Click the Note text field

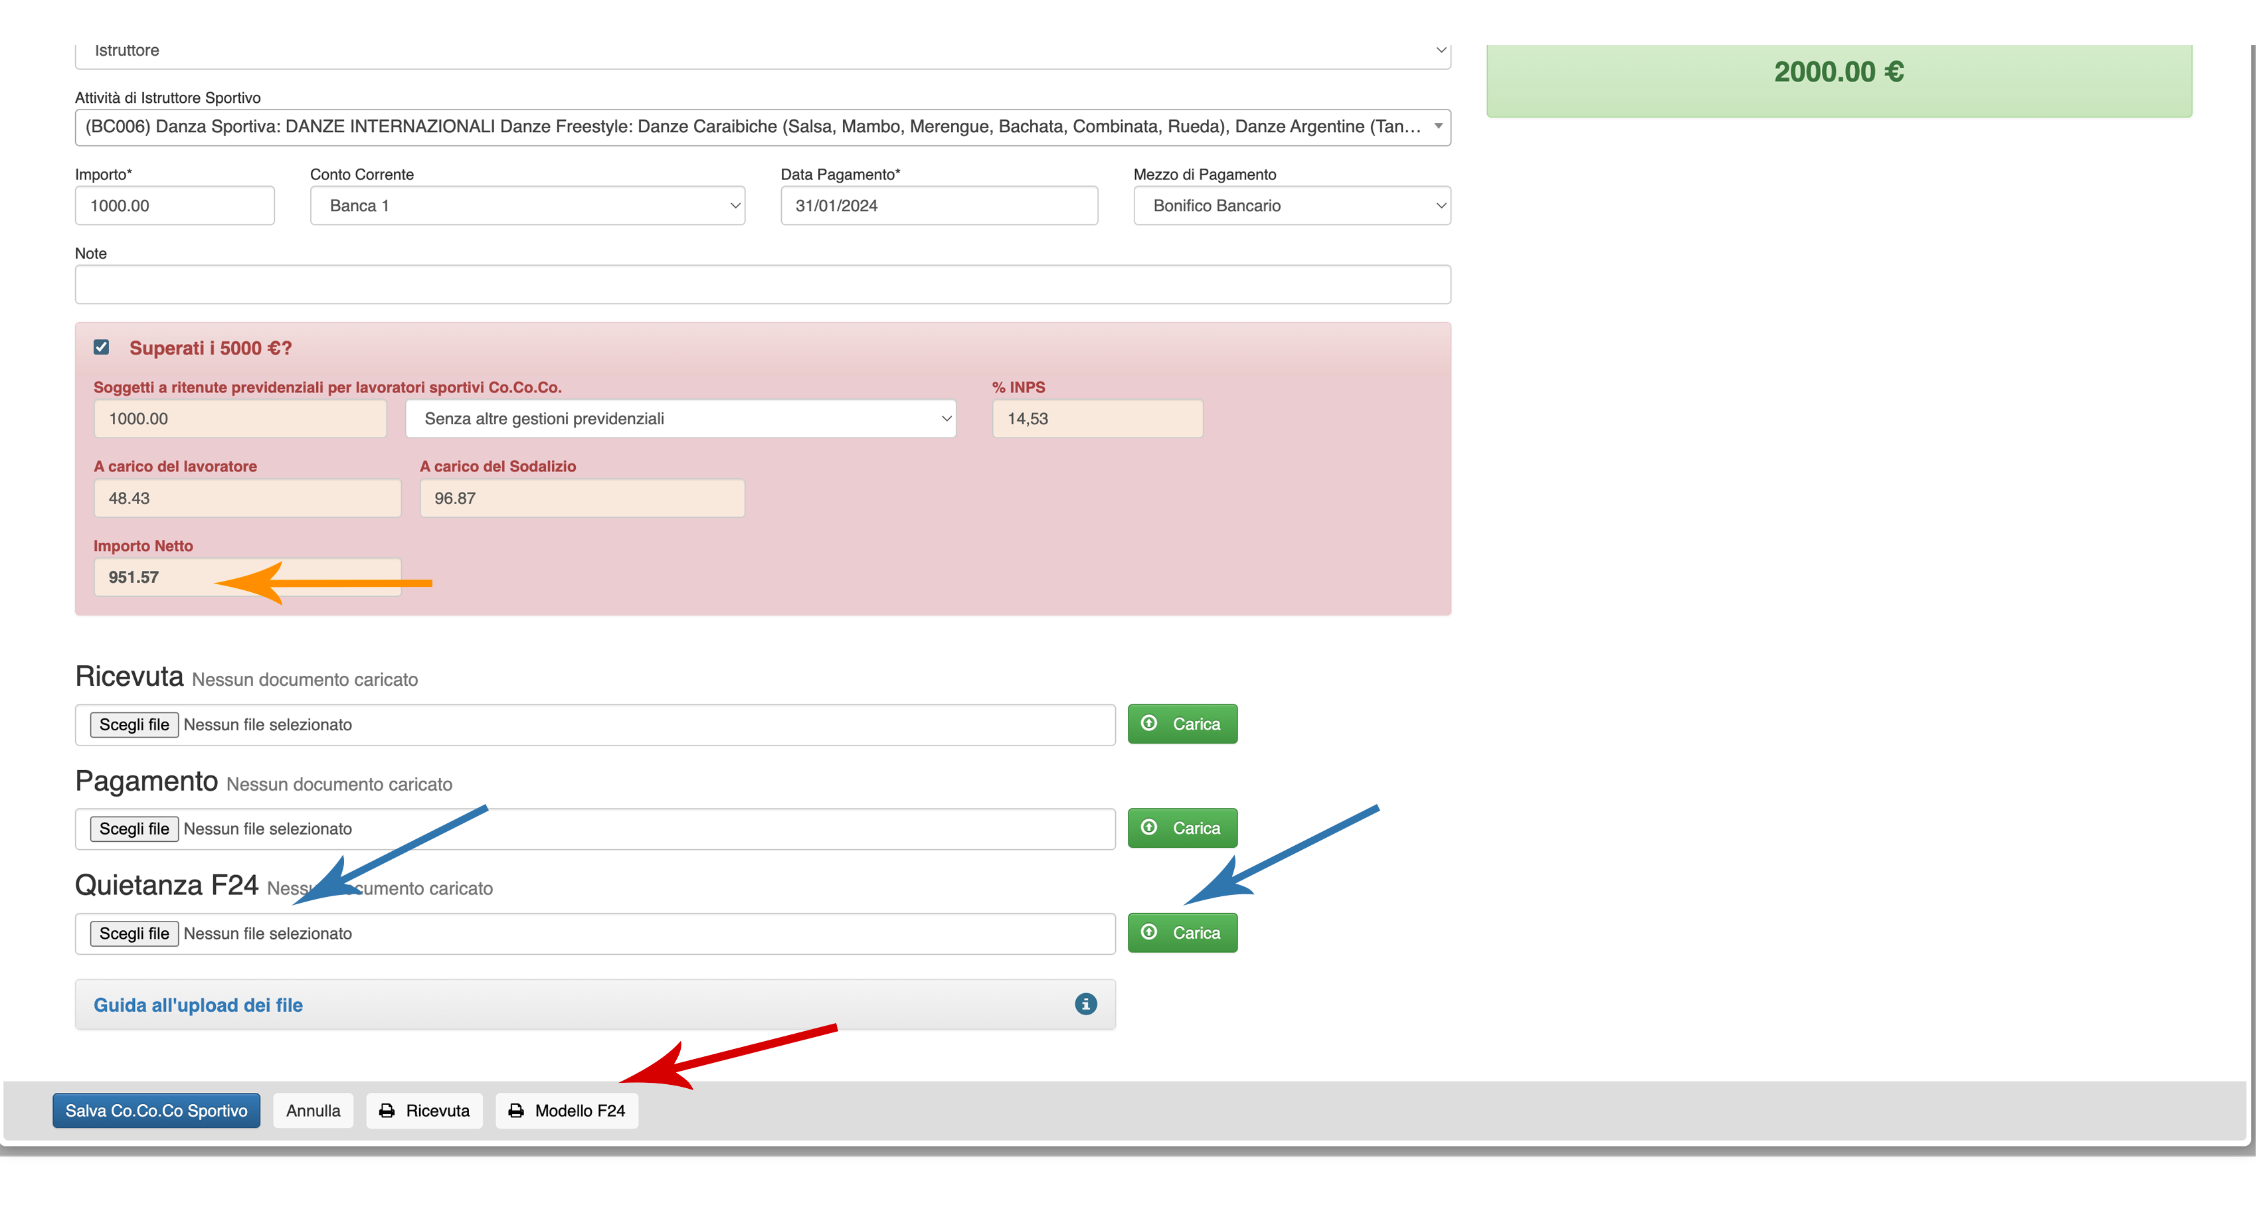(763, 285)
